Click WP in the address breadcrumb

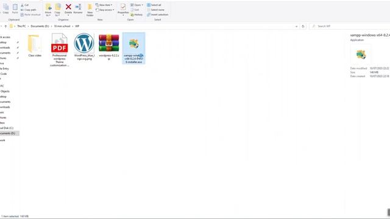click(x=77, y=26)
